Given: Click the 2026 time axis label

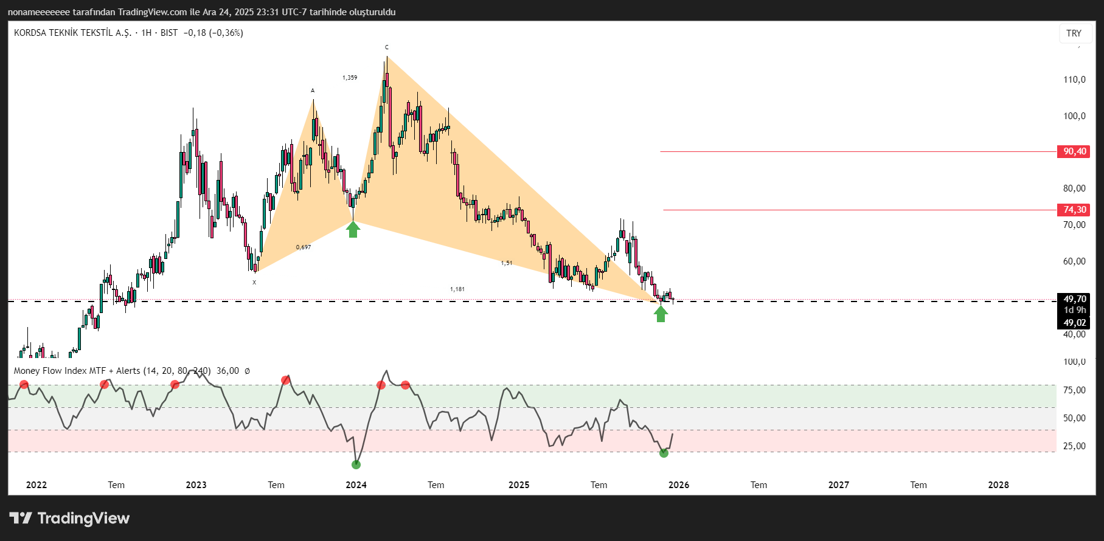Looking at the screenshot, I should (679, 484).
